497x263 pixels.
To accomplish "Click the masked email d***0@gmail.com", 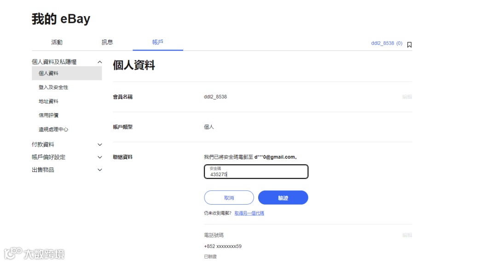I will tap(275, 157).
